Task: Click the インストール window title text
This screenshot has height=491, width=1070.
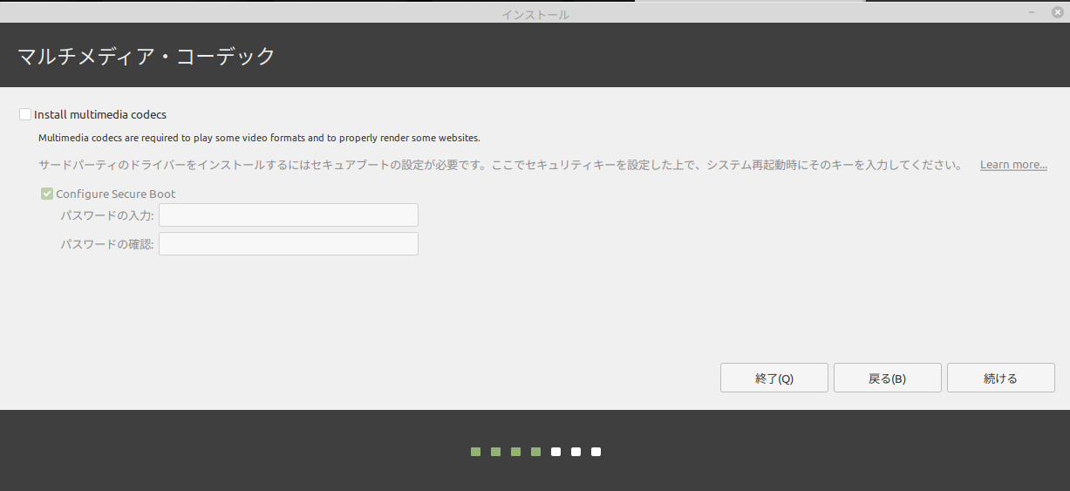Action: click(535, 15)
